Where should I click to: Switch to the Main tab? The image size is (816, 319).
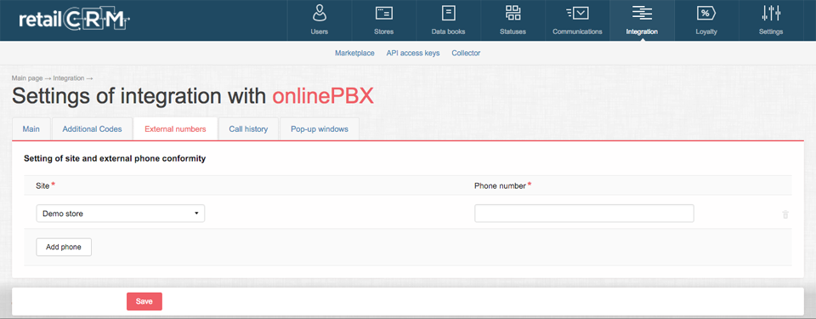pyautogui.click(x=31, y=128)
